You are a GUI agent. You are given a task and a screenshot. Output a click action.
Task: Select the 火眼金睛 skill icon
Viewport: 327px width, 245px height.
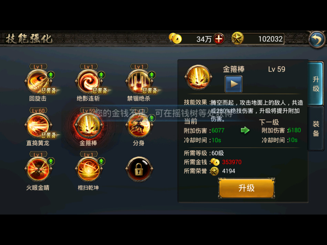coord(38,169)
